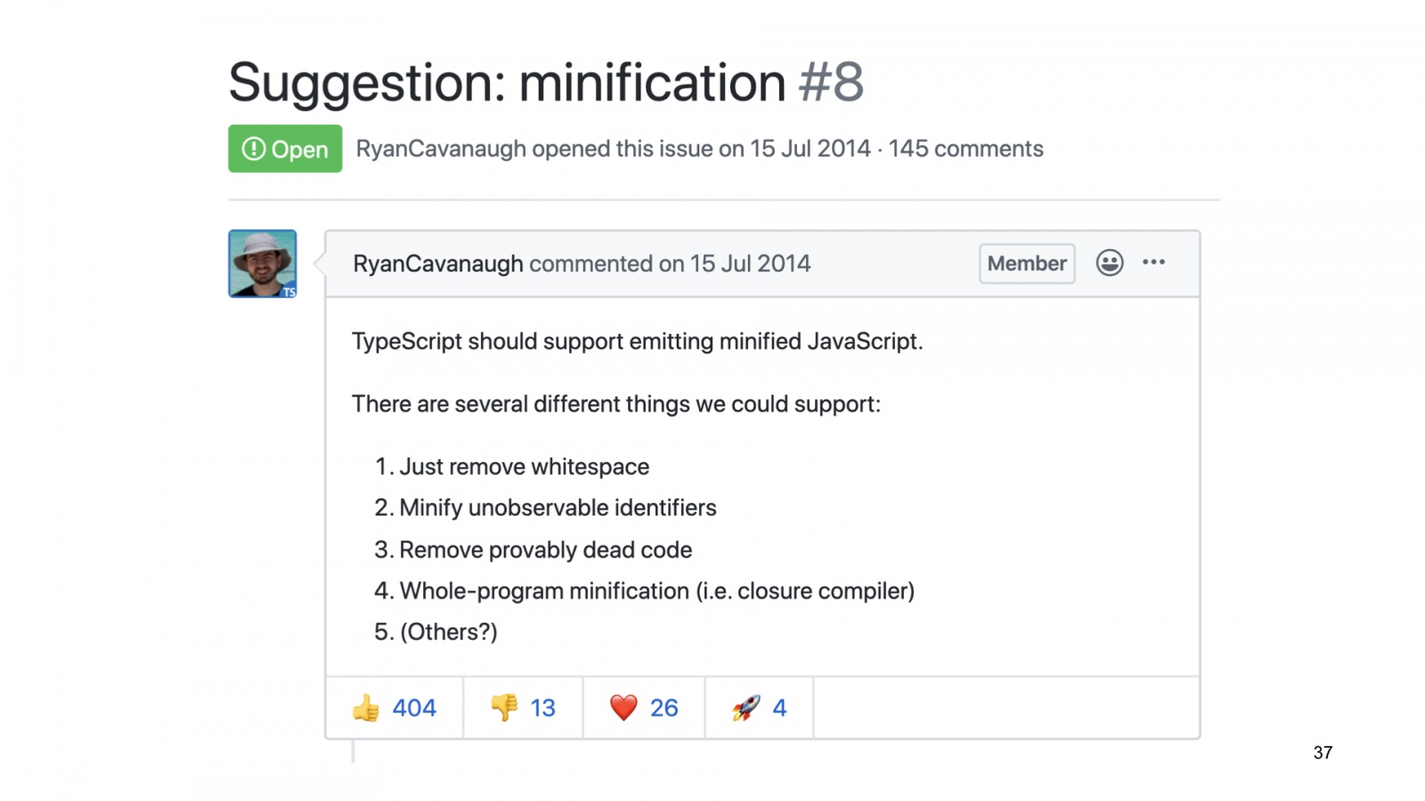Click RyanCavanaugh name under issue title
This screenshot has width=1425, height=801.
tap(441, 149)
